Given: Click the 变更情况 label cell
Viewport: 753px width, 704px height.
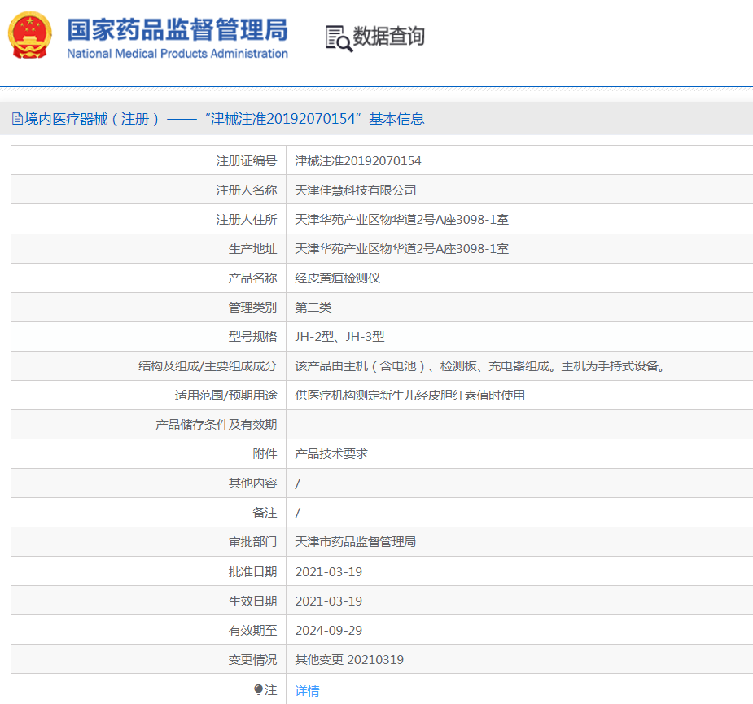Looking at the screenshot, I should tap(148, 659).
